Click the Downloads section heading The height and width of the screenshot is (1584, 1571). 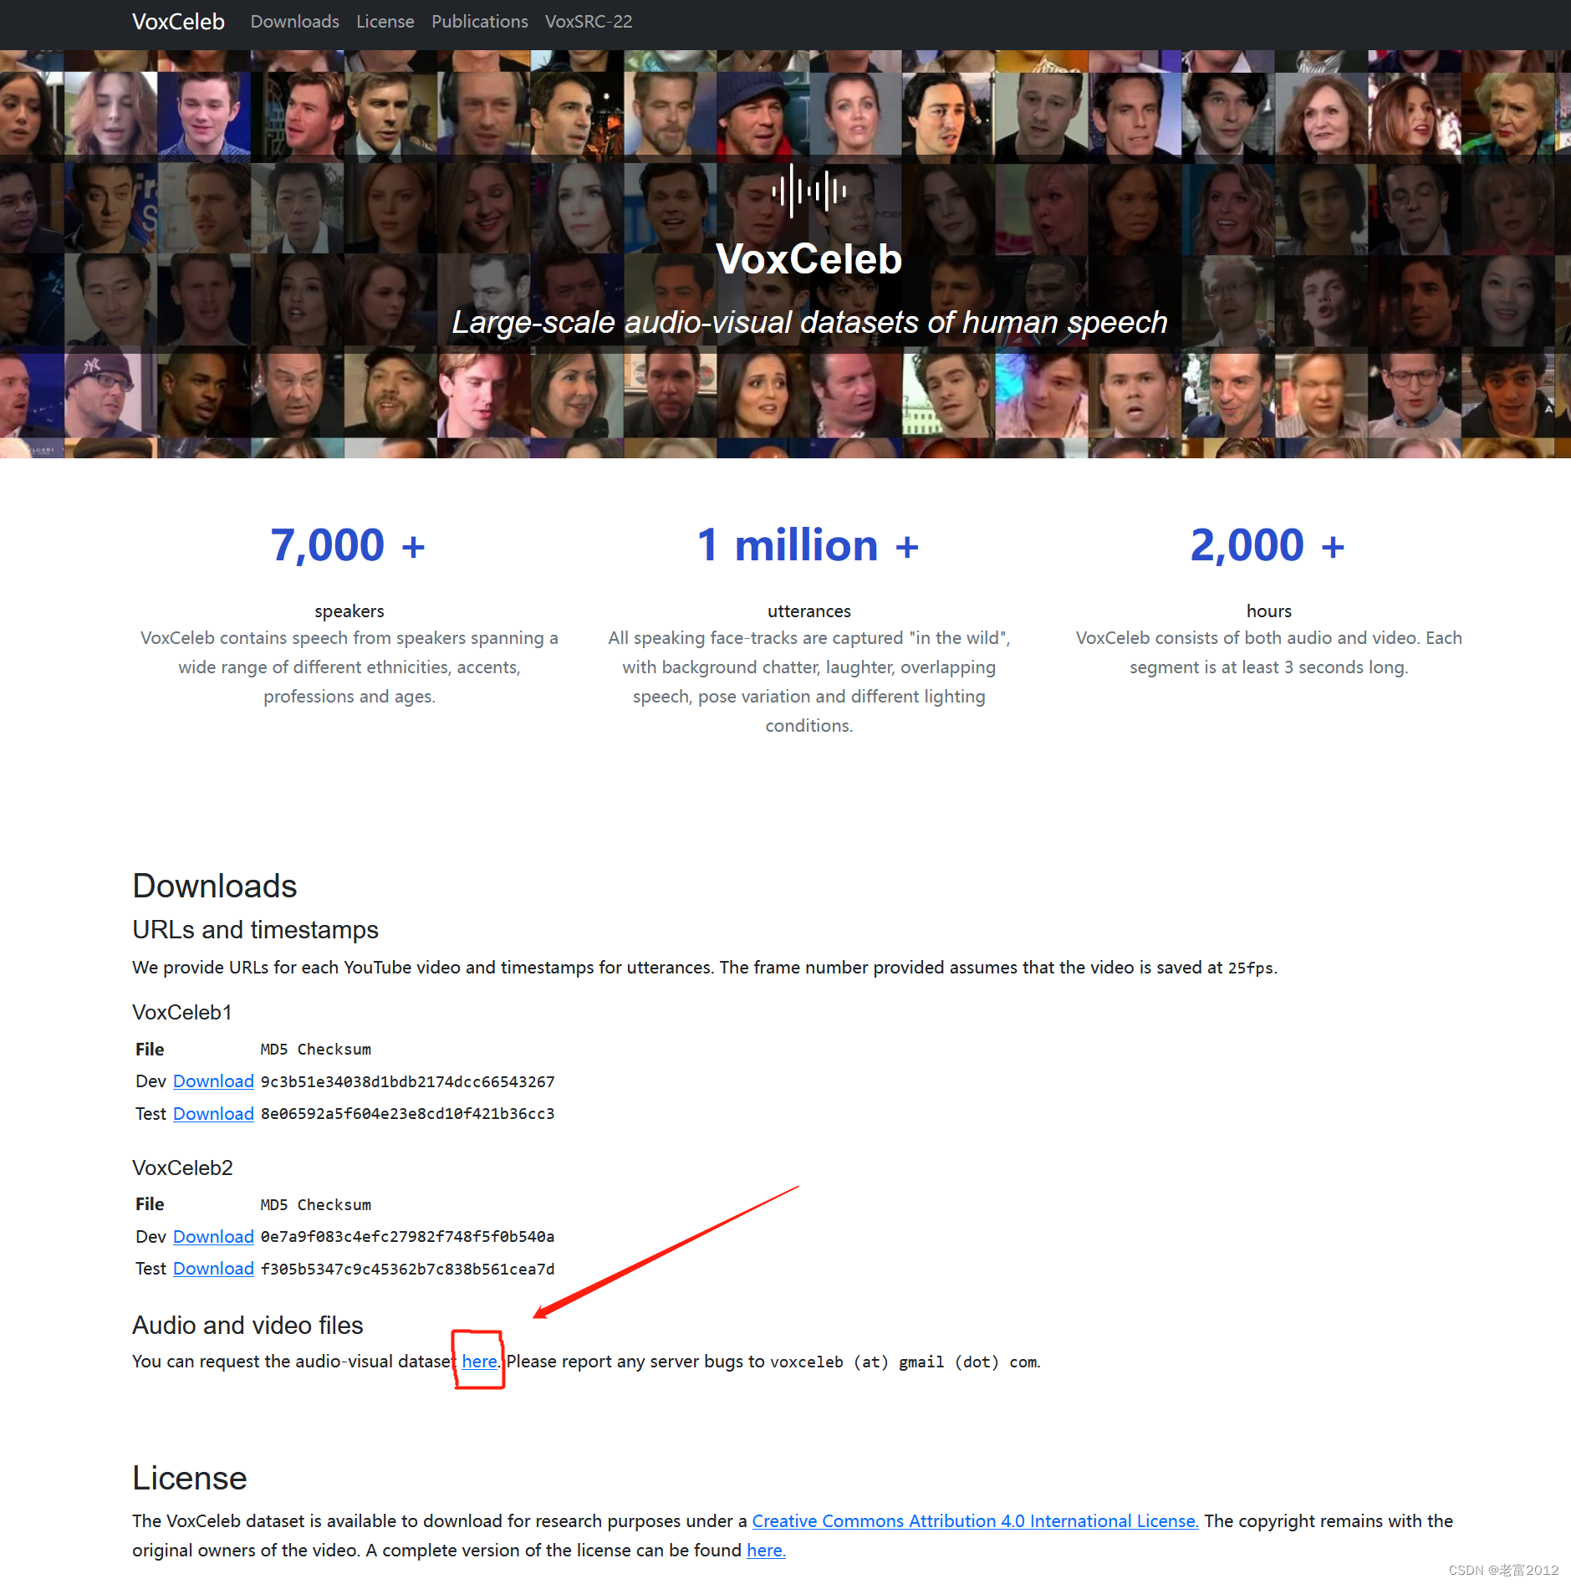pos(215,887)
